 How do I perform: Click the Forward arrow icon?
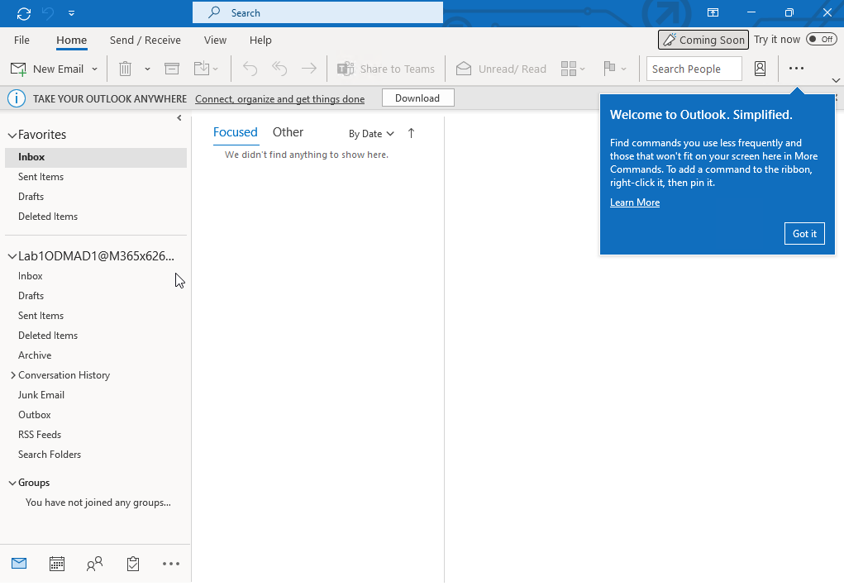(x=309, y=69)
